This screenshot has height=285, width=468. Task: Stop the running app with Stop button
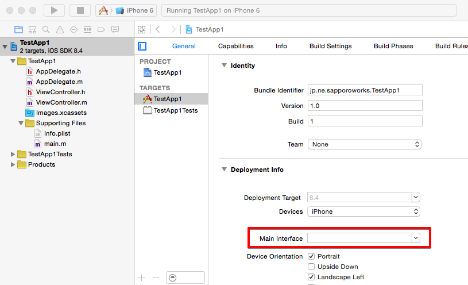pyautogui.click(x=80, y=10)
